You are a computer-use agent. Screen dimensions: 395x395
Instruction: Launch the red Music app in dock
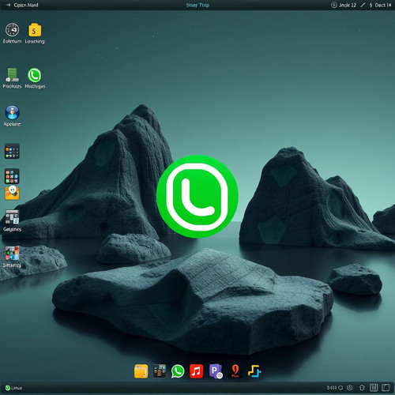pos(197,371)
